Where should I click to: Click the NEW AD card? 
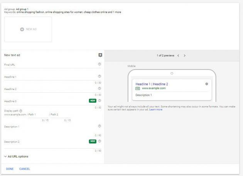click(x=28, y=29)
